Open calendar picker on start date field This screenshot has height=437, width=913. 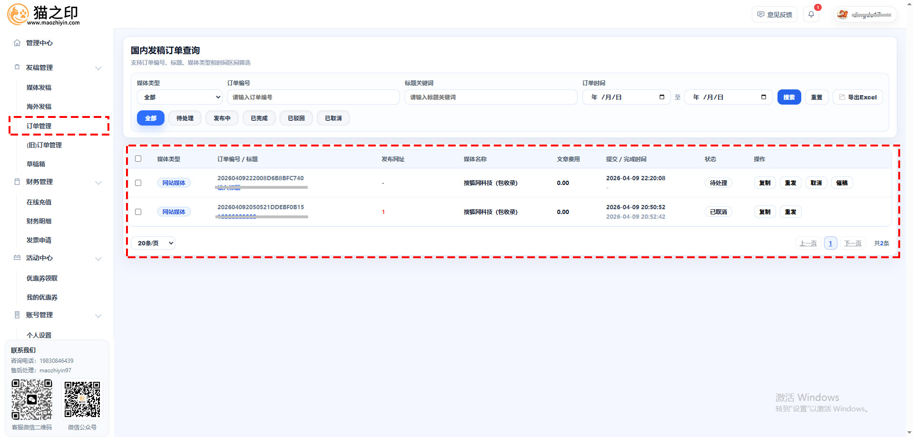[661, 97]
